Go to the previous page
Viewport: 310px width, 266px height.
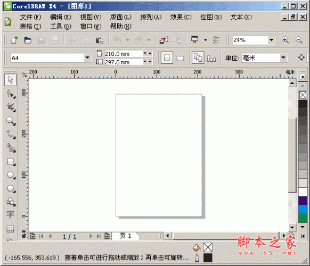click(x=50, y=236)
